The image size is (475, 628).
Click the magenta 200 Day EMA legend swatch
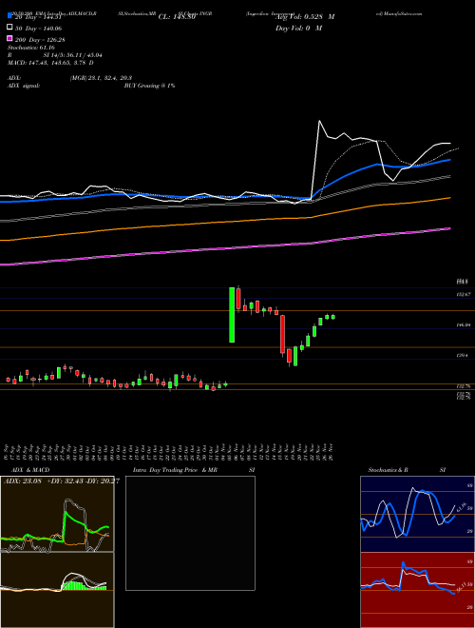click(x=9, y=39)
